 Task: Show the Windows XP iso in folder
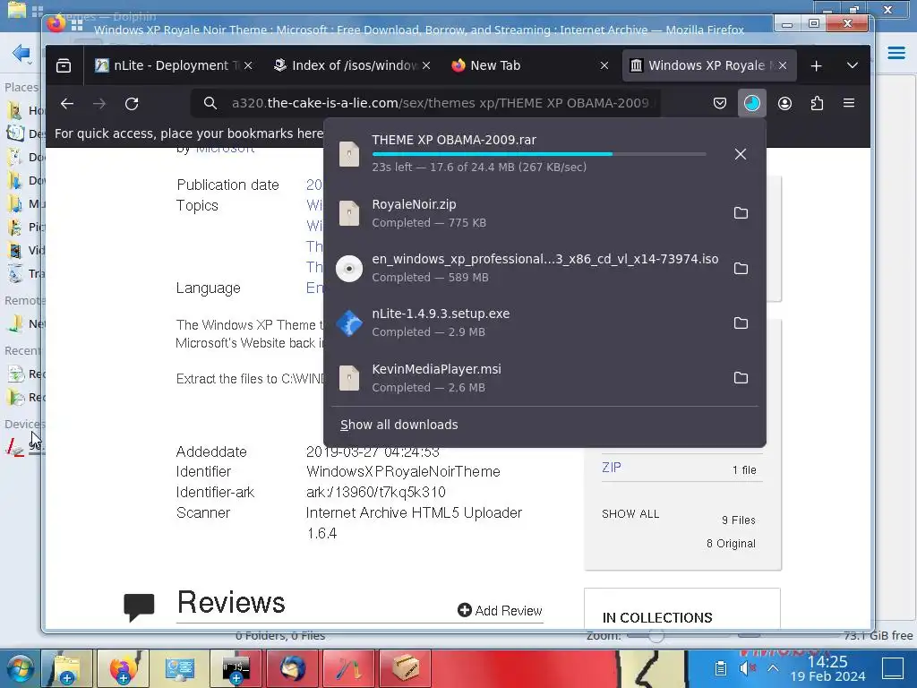[x=741, y=269]
